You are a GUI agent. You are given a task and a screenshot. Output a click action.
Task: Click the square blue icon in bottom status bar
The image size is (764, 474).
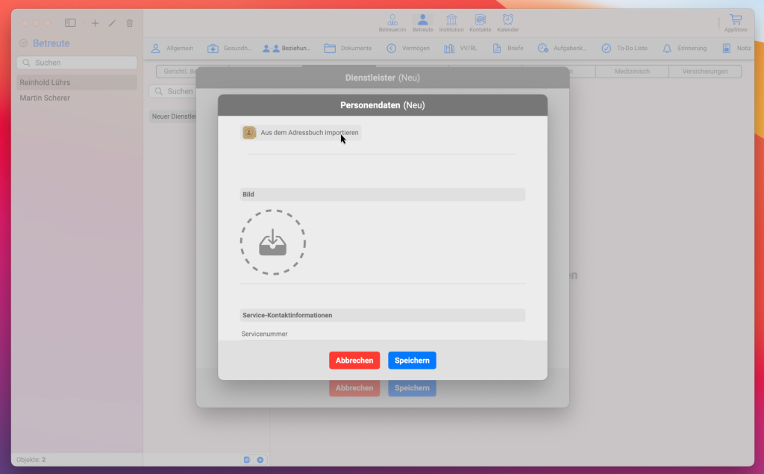[247, 460]
